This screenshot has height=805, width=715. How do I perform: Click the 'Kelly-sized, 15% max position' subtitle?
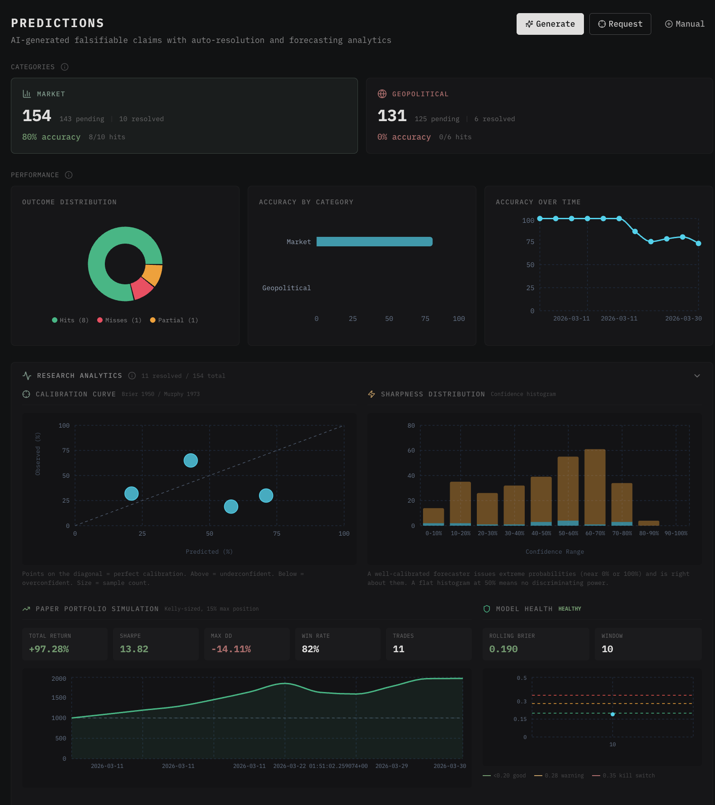(x=212, y=609)
